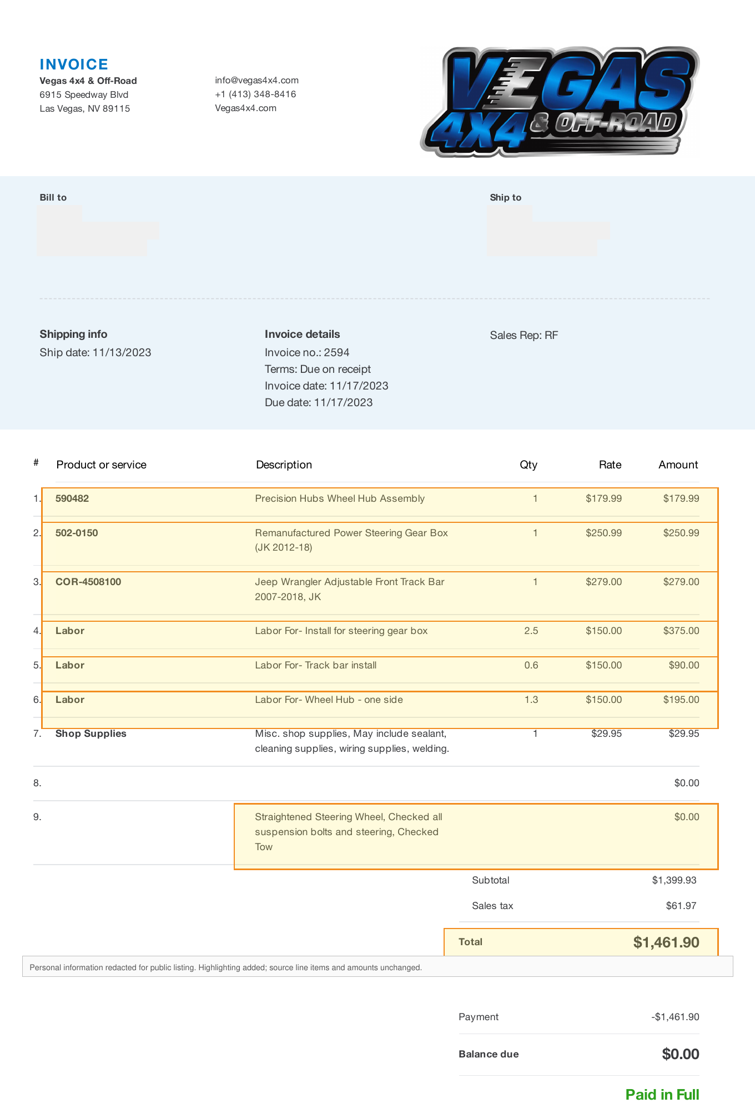Click the $279.00 amount in the COR-4508100 row

[x=681, y=582]
